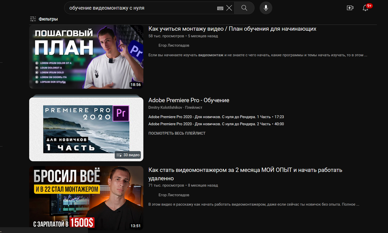Click the 58 тыс. просмотров text

(166, 36)
